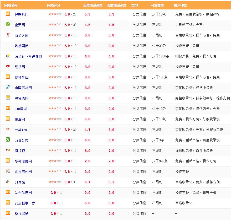Open the 站台信息网 link
This screenshot has width=231, height=221.
tap(23, 193)
